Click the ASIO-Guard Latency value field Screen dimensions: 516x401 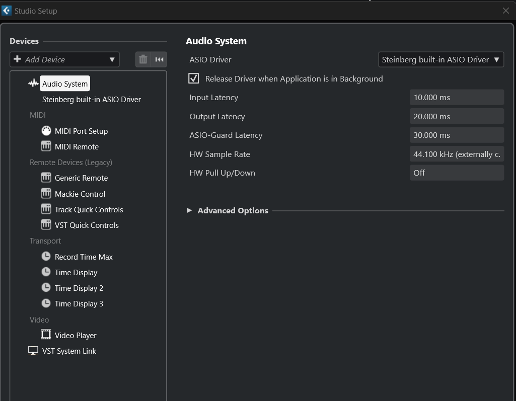tap(457, 135)
